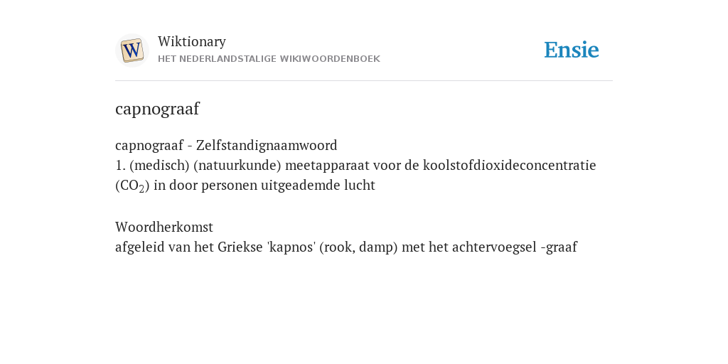This screenshot has height=364, width=728.
Task: Open the Ensie logo link
Action: [x=572, y=50]
